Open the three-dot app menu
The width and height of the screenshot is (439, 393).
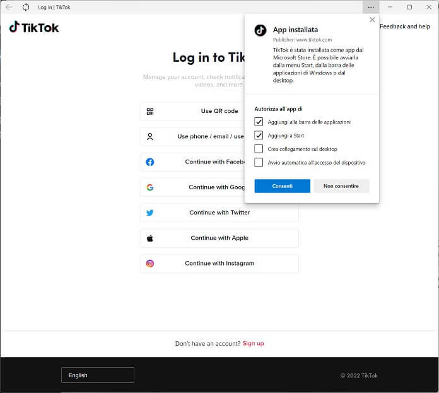click(x=371, y=7)
